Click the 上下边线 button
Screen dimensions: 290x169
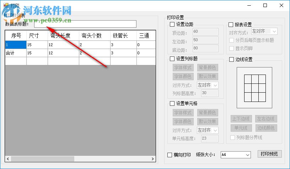[241, 119]
